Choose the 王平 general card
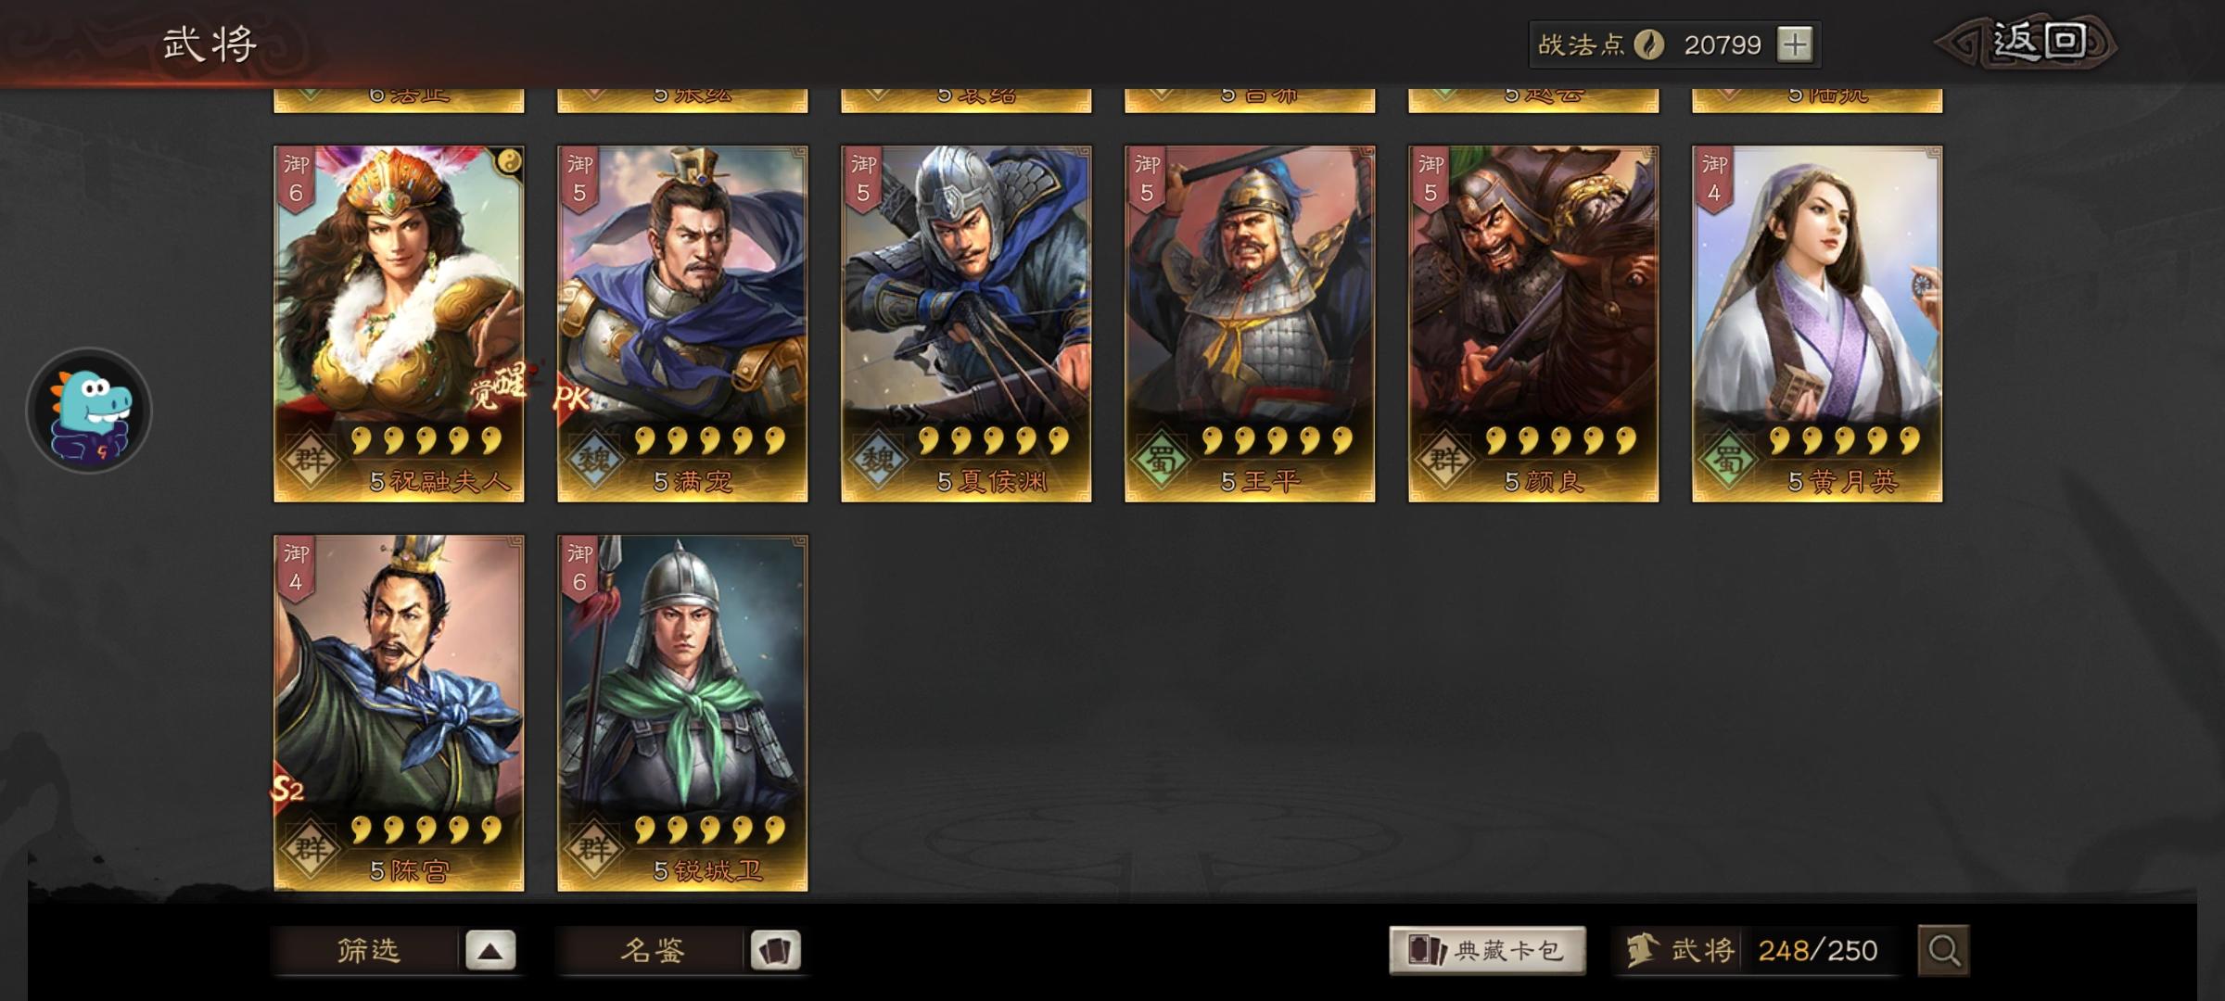 [1250, 324]
